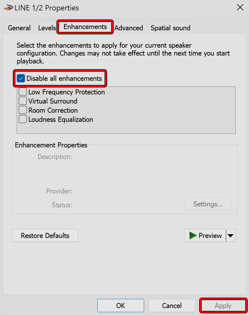Enable Low Frequency Protection checkbox

pos(23,92)
